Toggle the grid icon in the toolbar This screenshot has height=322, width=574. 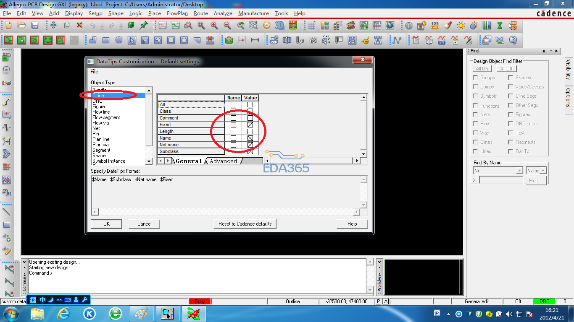tap(311, 25)
